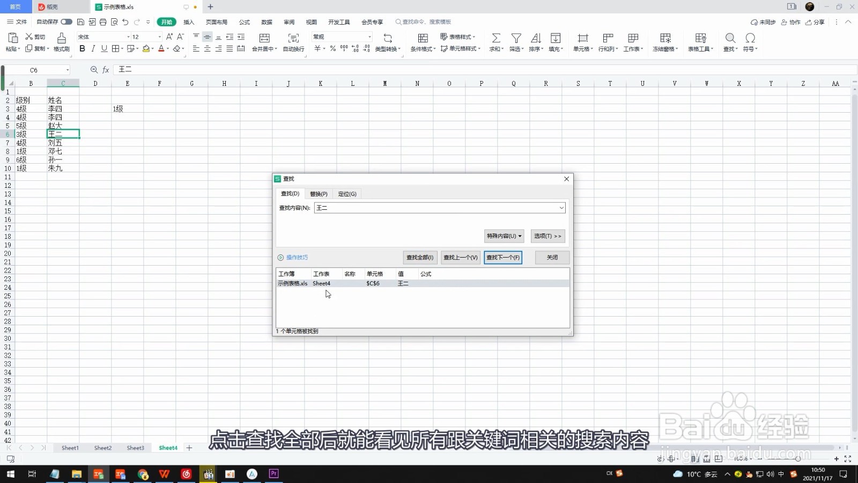The image size is (858, 483).
Task: Expand the Name Box dropdown arrow
Action: [68, 70]
